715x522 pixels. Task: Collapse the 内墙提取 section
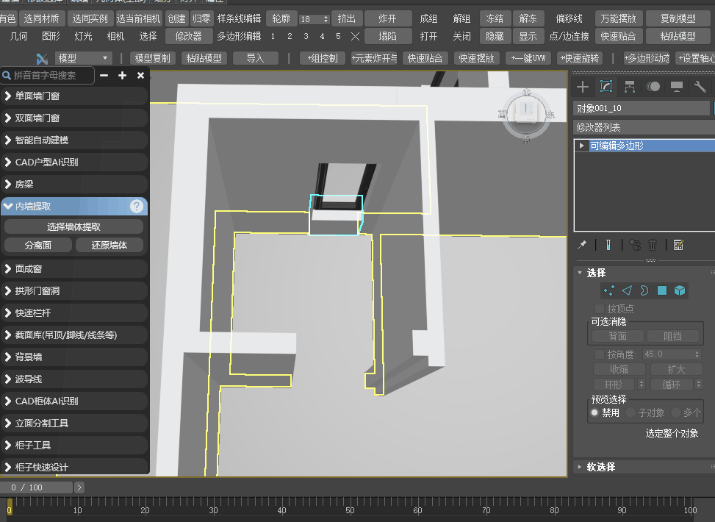tap(74, 207)
